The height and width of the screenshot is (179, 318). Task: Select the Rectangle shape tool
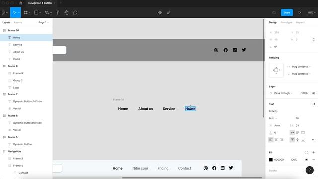pos(36,13)
